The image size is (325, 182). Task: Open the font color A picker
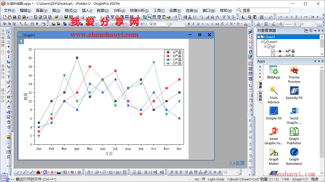coord(246,24)
